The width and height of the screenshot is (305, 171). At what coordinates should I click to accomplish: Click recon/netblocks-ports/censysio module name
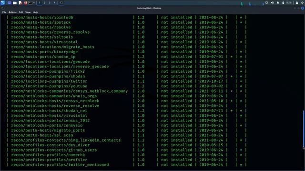(x=47, y=125)
